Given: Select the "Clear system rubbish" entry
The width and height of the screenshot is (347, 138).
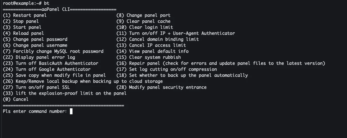Looking at the screenshot, I should pos(148,57).
